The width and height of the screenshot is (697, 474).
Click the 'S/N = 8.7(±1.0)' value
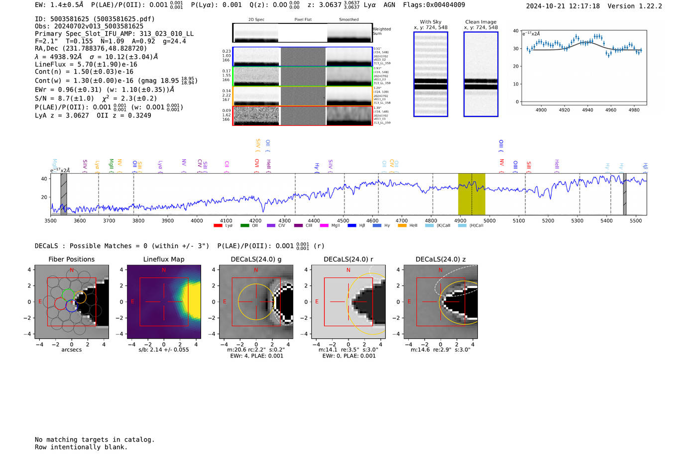pos(64,98)
